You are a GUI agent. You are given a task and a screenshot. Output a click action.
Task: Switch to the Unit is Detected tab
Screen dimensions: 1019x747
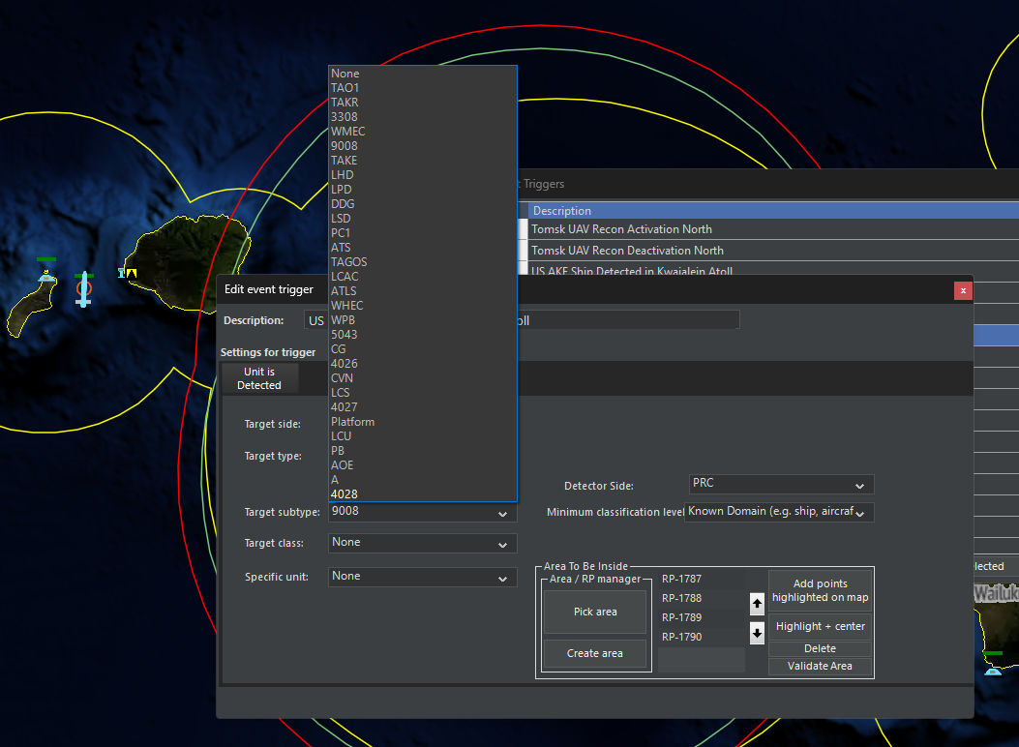[x=259, y=378]
